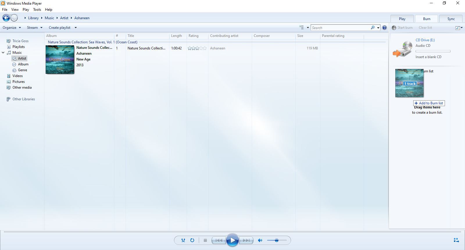Click Music in the breadcrumb

[x=49, y=18]
